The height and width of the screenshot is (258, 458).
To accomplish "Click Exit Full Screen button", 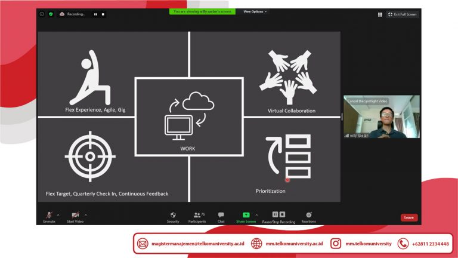I will pyautogui.click(x=402, y=14).
